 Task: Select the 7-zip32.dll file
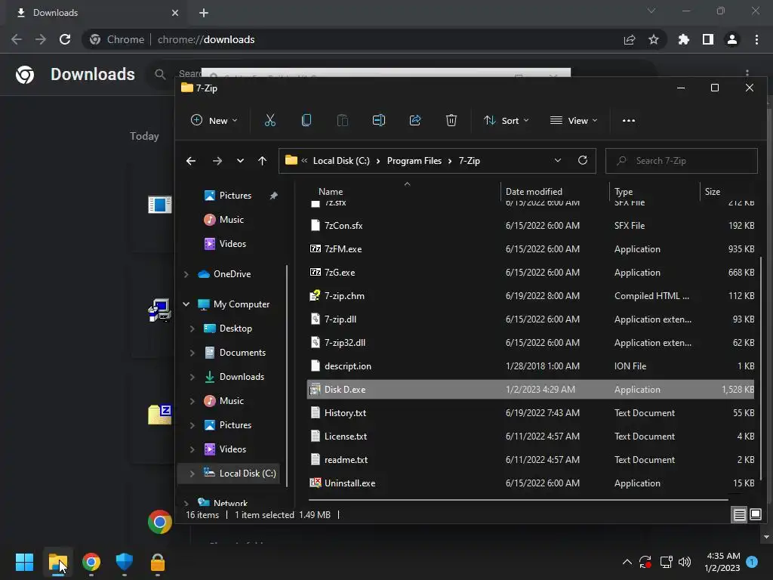(531, 342)
